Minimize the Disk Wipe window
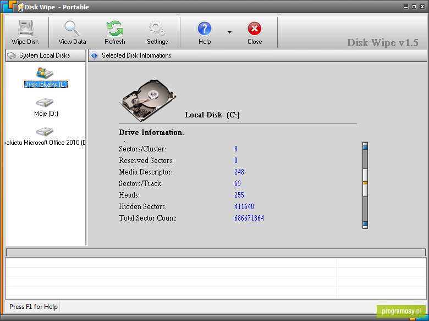This screenshot has width=429, height=321. [x=406, y=7]
